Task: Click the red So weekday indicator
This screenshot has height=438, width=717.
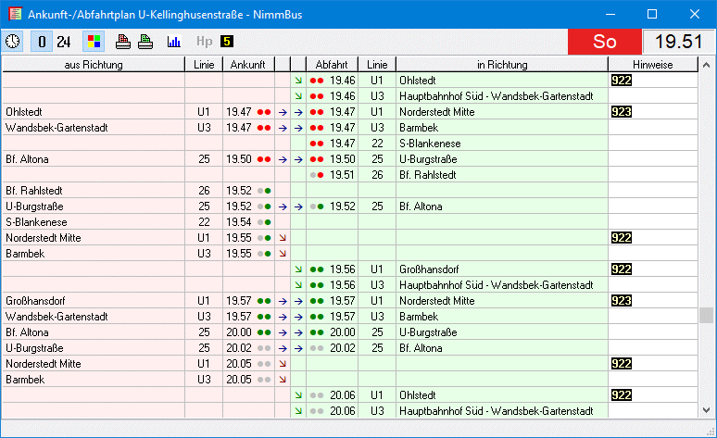Action: point(604,42)
